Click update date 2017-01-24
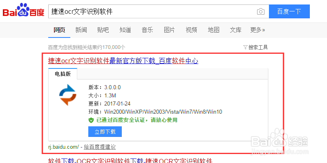Viewport: 327px width, 163px height. (x=117, y=104)
